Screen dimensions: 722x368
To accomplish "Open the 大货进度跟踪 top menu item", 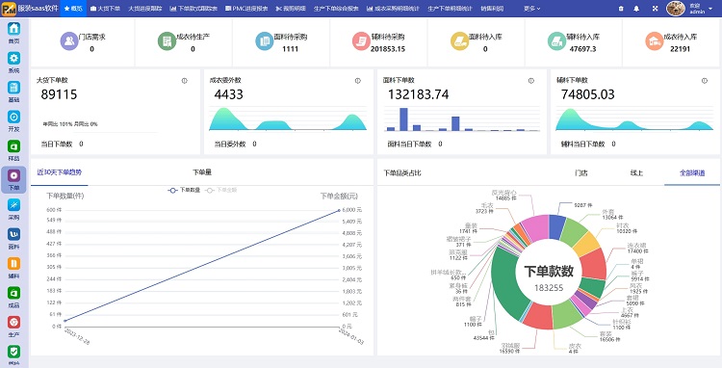I will tap(145, 9).
